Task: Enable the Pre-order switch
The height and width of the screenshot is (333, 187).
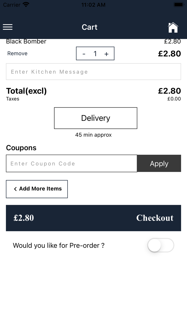Action: 161,245
